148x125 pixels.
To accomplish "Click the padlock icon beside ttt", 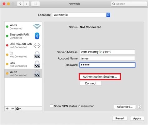I will tap(37, 55).
